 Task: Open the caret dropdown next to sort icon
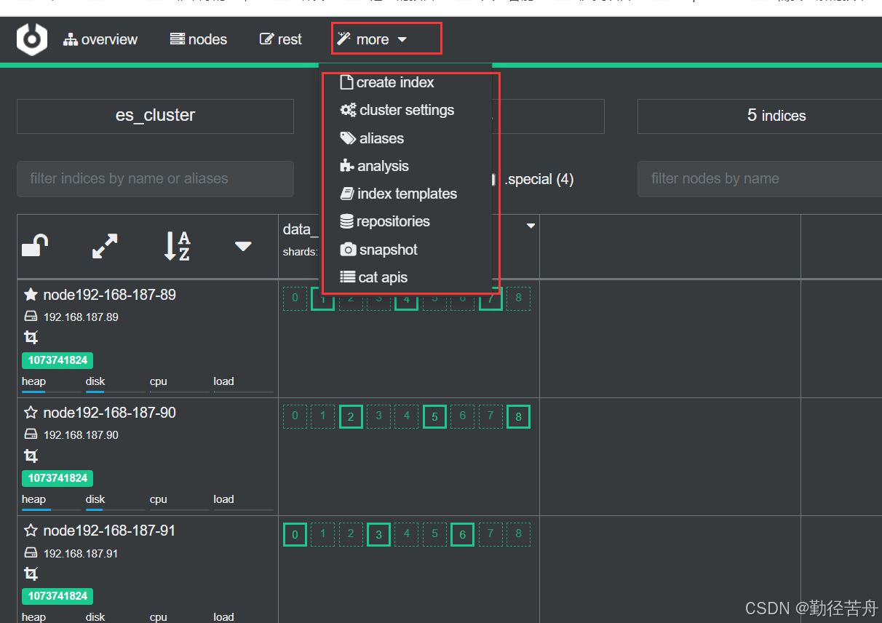click(243, 247)
